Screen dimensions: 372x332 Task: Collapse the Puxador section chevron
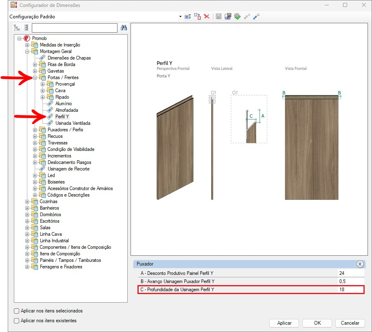[x=360, y=264]
